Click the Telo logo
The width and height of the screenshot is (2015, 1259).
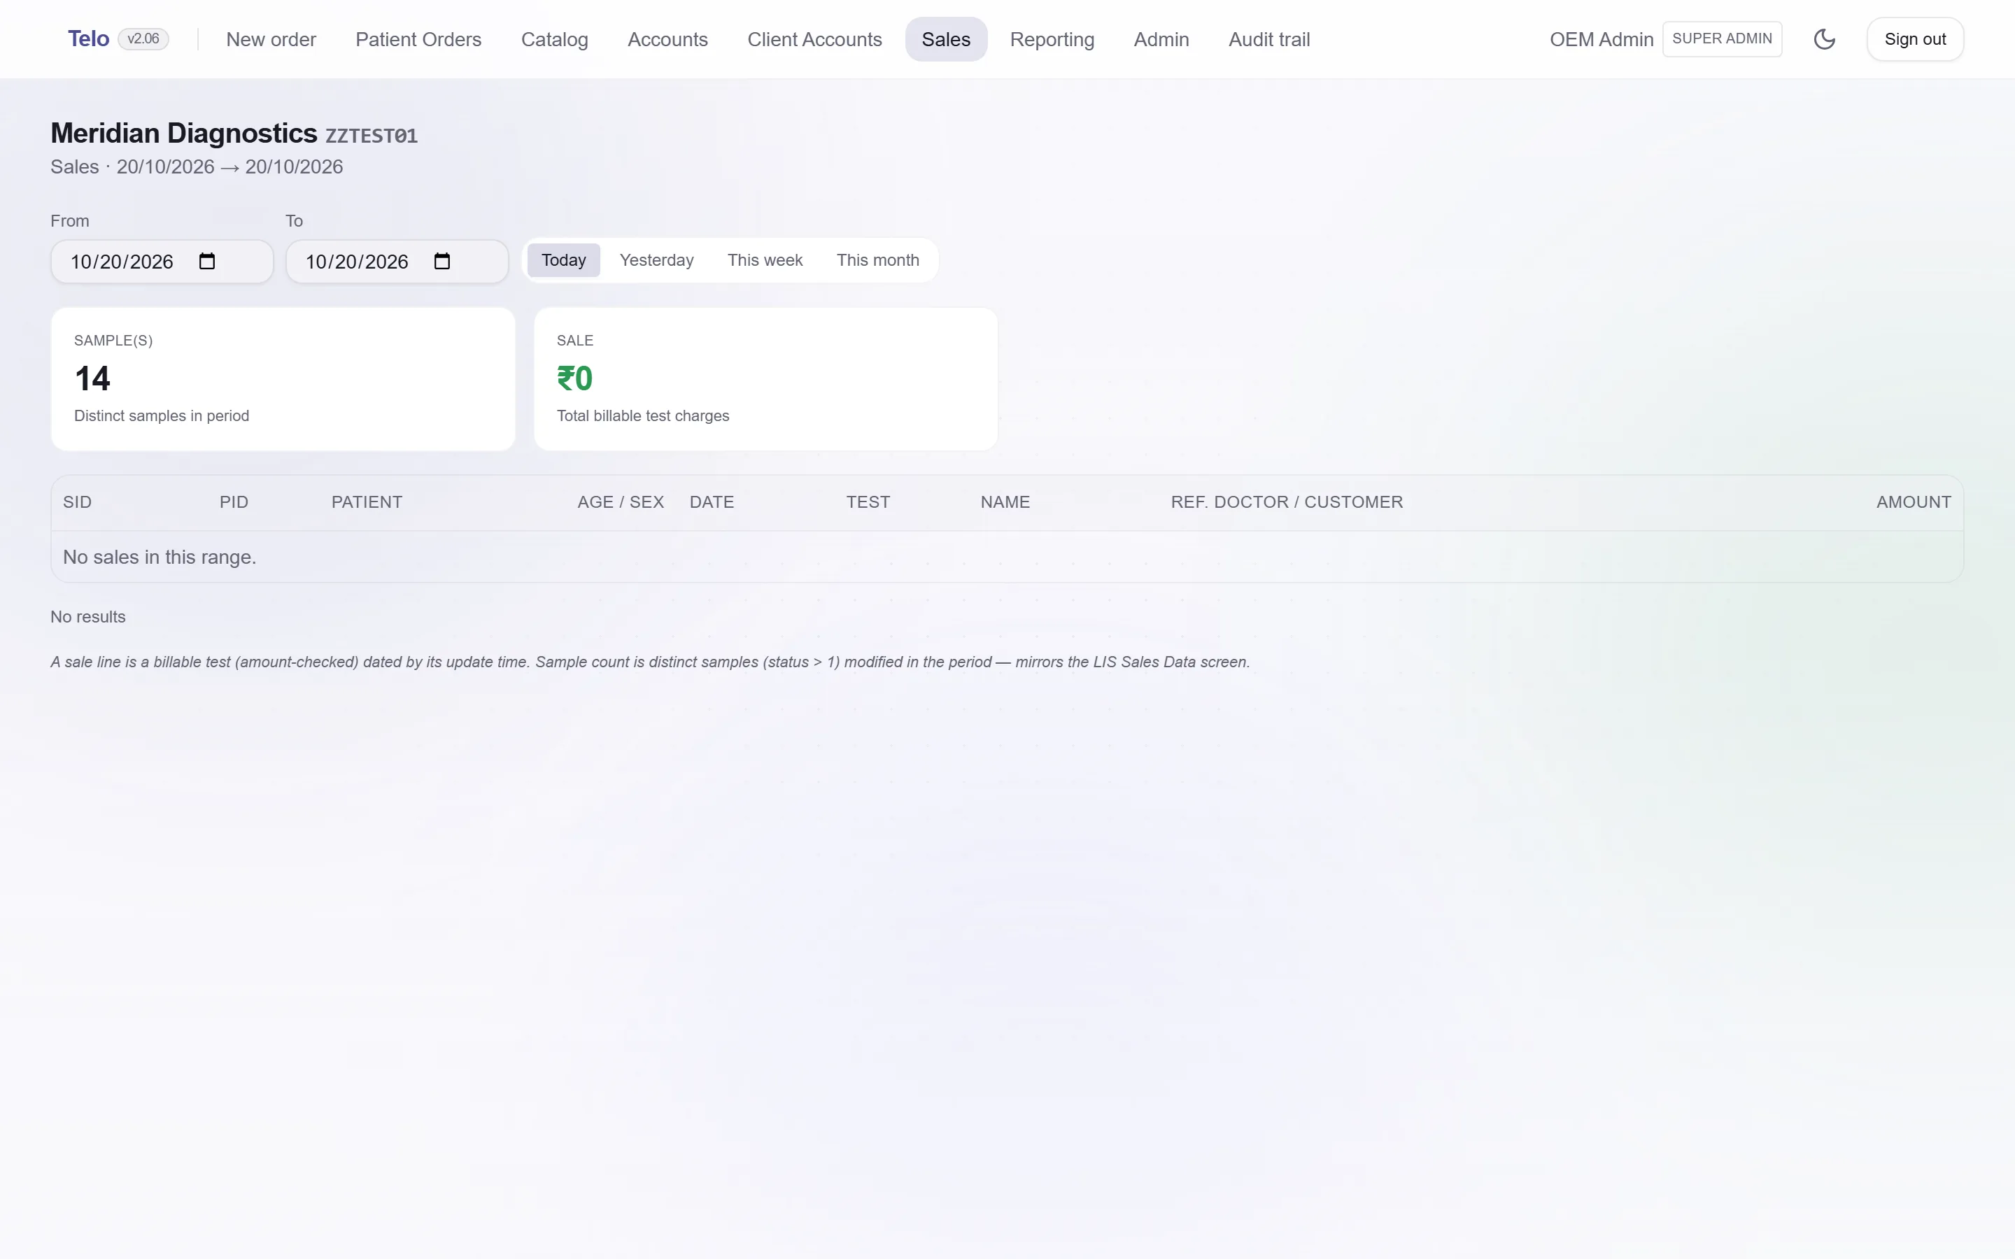tap(88, 39)
